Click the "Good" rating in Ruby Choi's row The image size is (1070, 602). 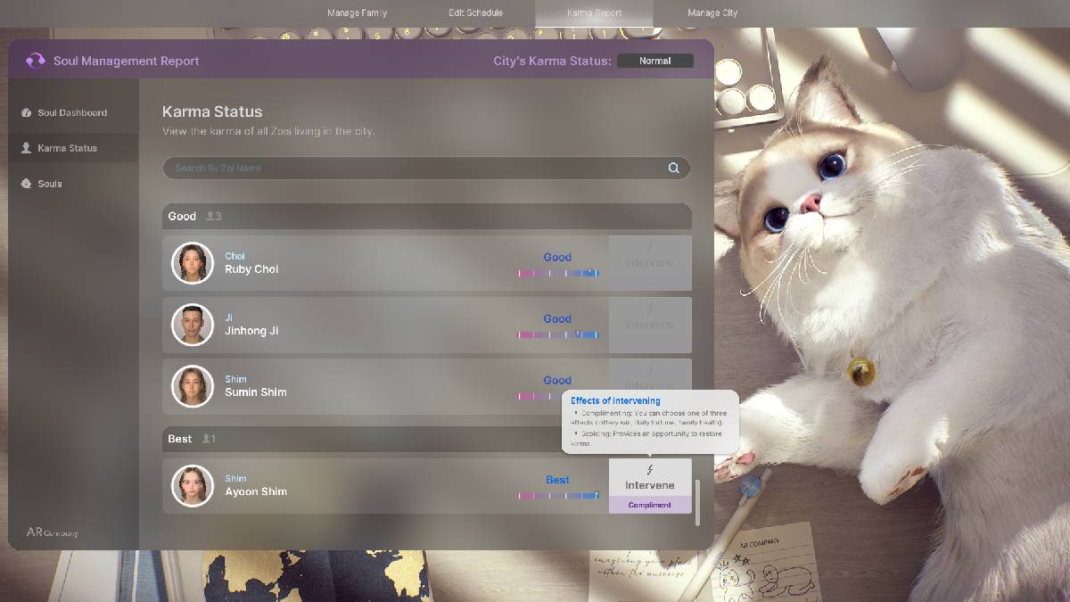pos(557,258)
